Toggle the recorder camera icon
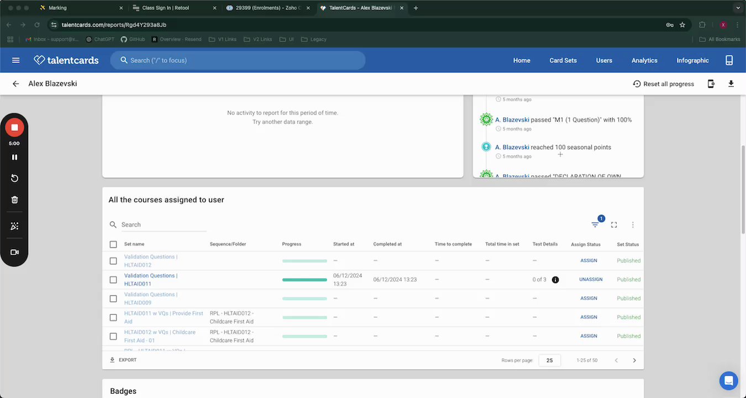Screen dimensions: 746x398 14,252
